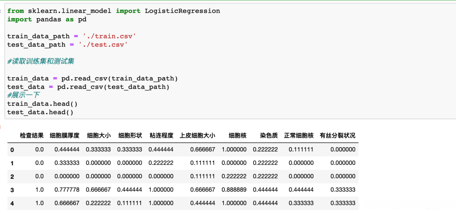Click the '上皮细胞大小' column header
The width and height of the screenshot is (456, 213).
198,135
